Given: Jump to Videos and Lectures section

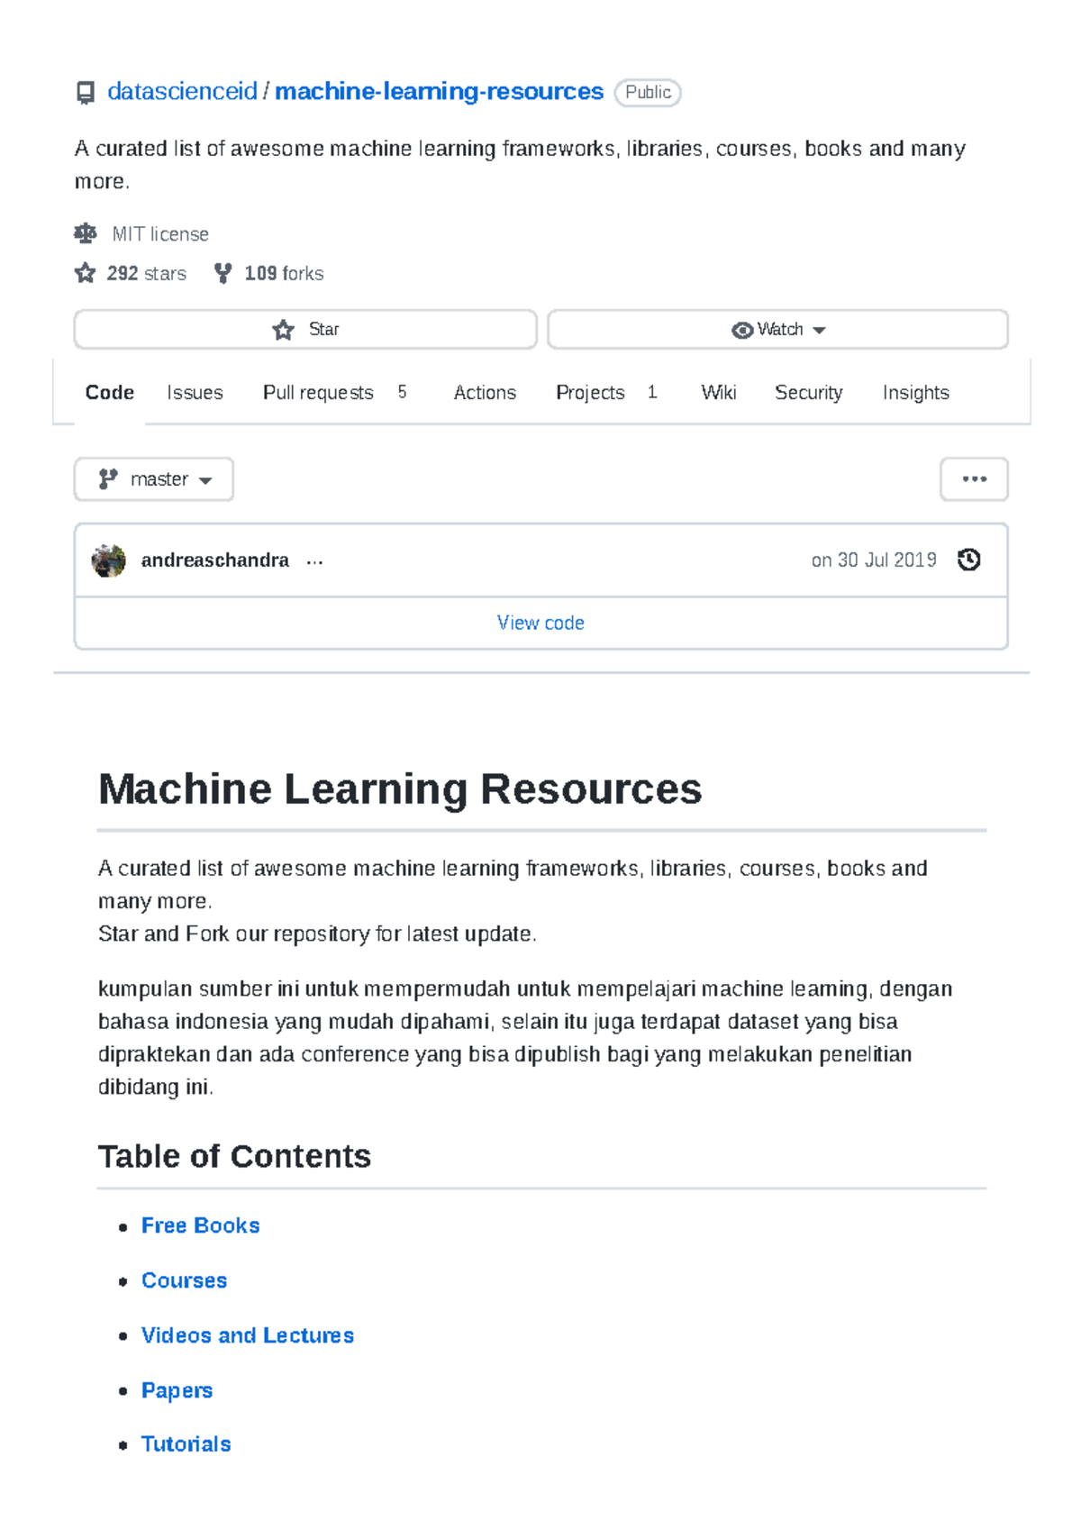Looking at the screenshot, I should point(248,1335).
